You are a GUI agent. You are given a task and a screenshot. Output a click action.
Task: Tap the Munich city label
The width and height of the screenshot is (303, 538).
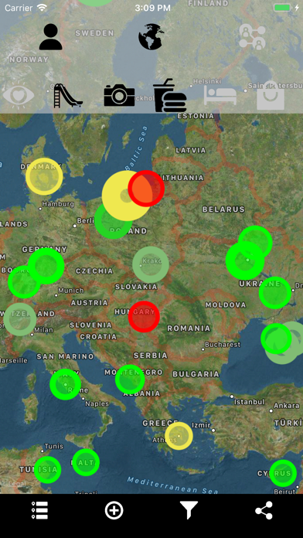(x=70, y=291)
